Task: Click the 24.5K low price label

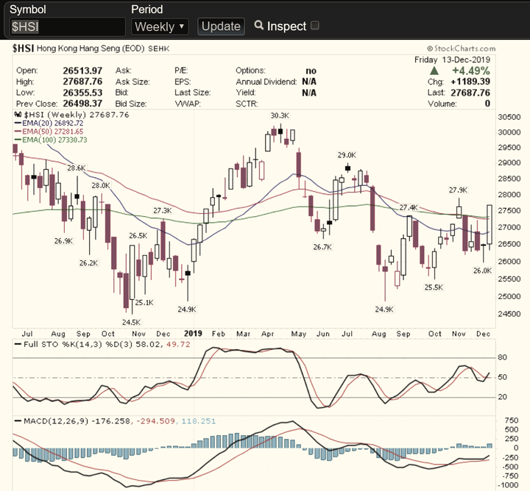Action: (x=131, y=322)
